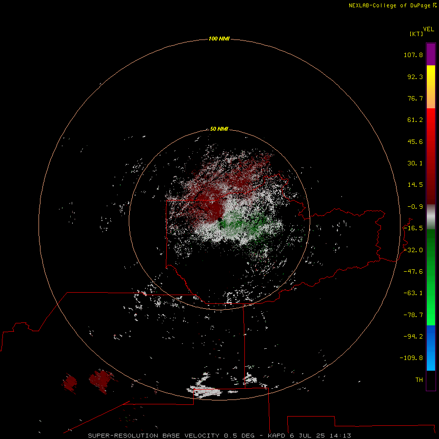Click the -47.6 velocity scale value
This screenshot has height=439, width=439.
413,272
